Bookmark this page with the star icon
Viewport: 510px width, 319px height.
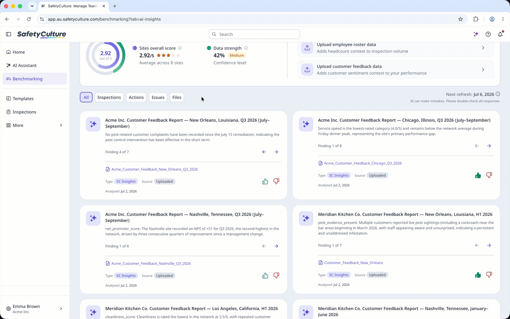[x=461, y=19]
